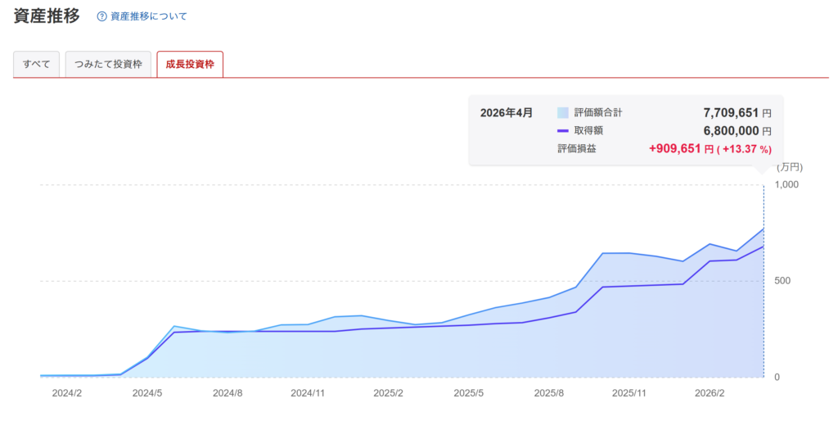Click the 2024/2 x-axis label
The height and width of the screenshot is (421, 838).
67,393
